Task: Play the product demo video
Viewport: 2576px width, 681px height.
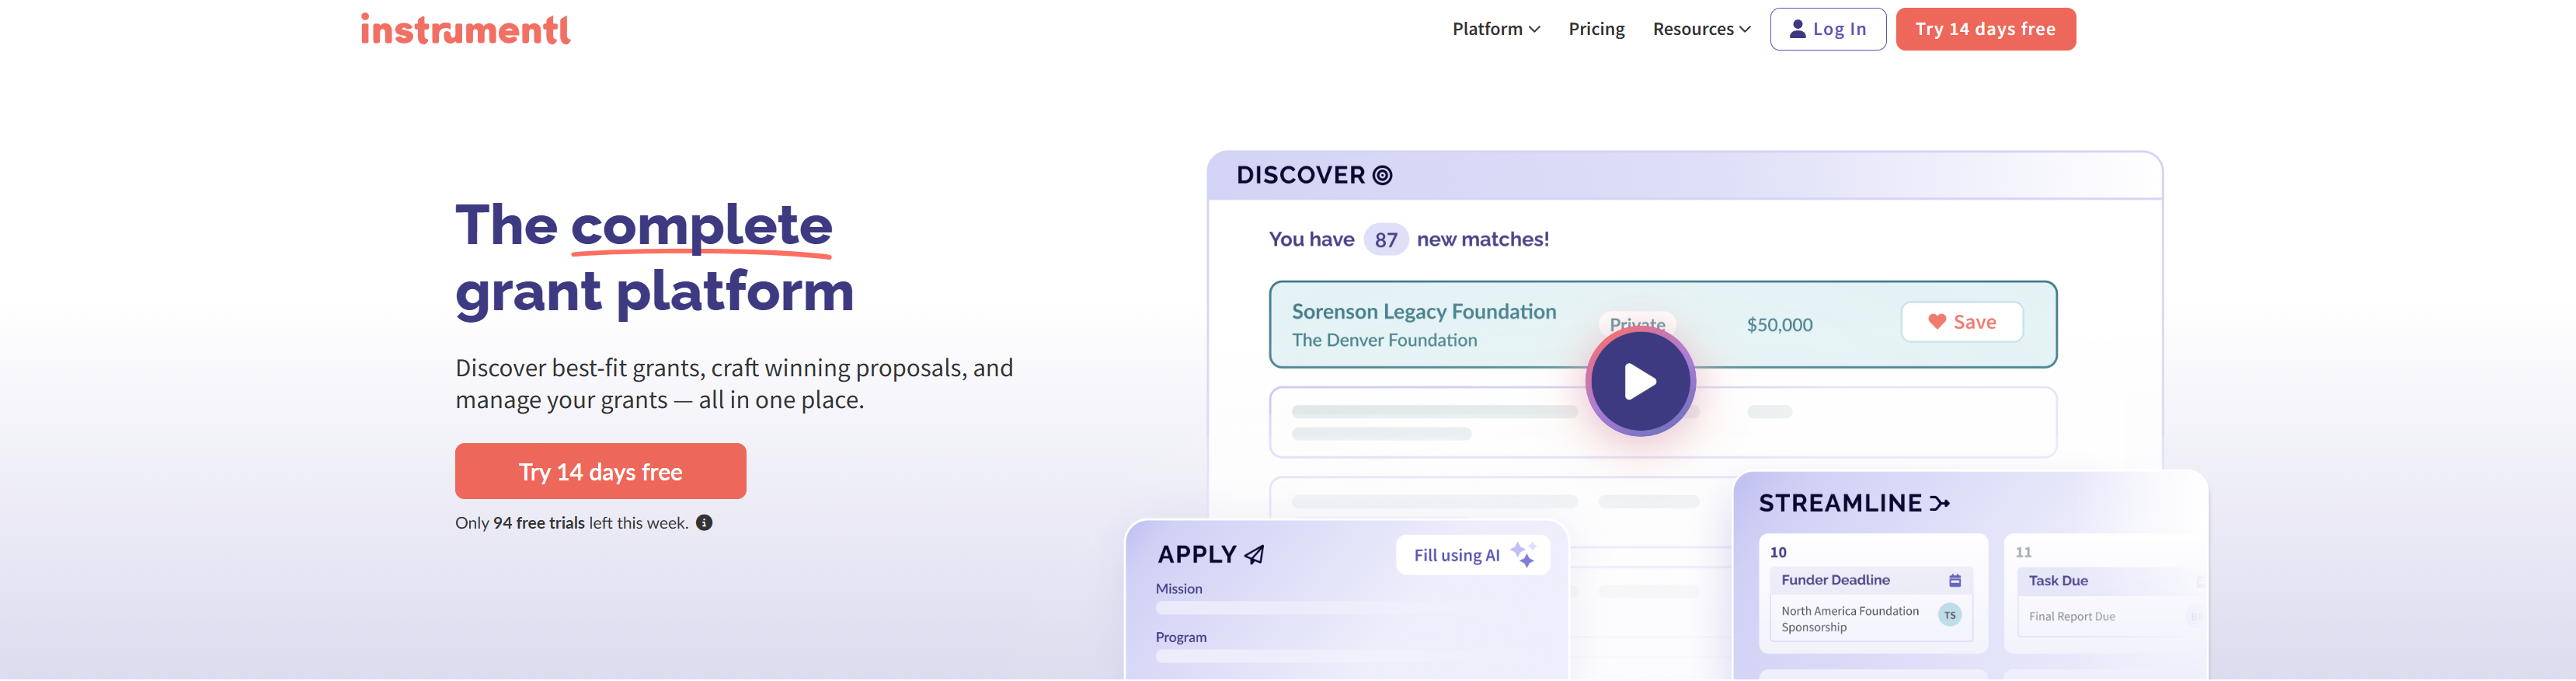Action: 1640,381
